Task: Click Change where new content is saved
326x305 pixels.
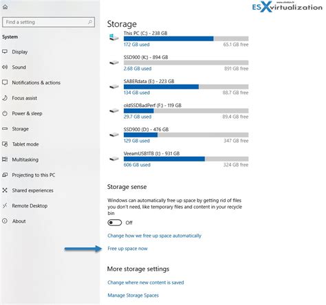Action: (x=146, y=282)
